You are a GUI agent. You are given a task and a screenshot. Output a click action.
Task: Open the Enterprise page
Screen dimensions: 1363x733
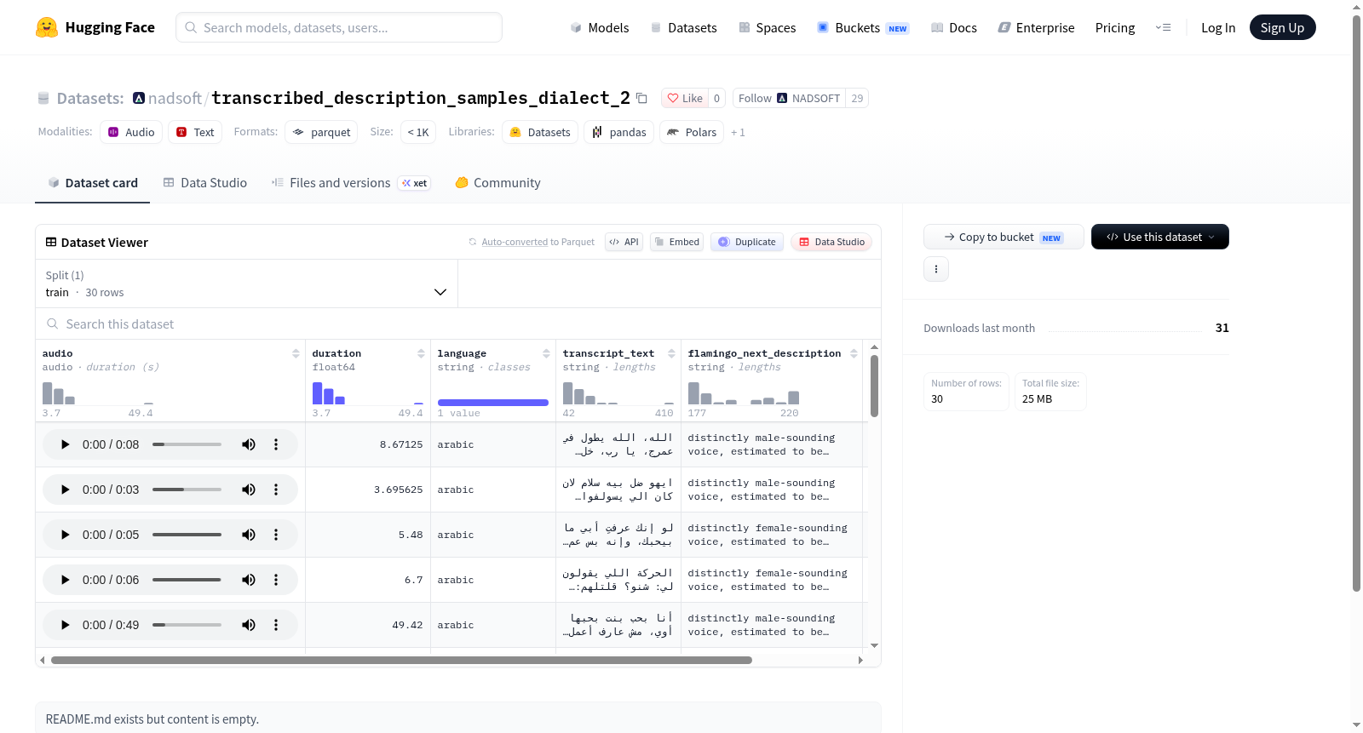click(x=1036, y=27)
